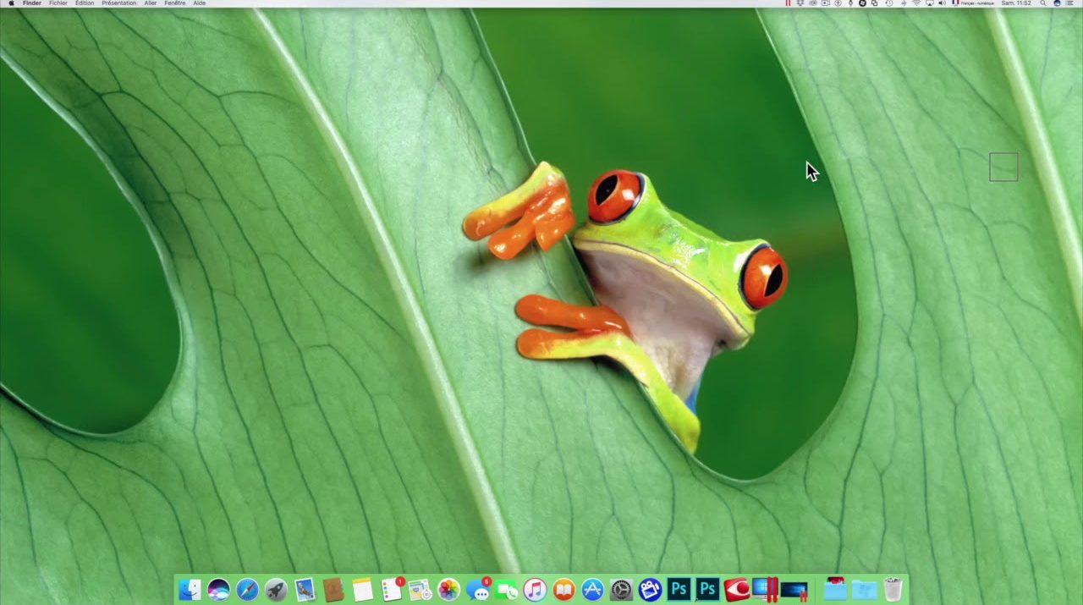
Task: Open Finder from the dock
Action: (190, 590)
